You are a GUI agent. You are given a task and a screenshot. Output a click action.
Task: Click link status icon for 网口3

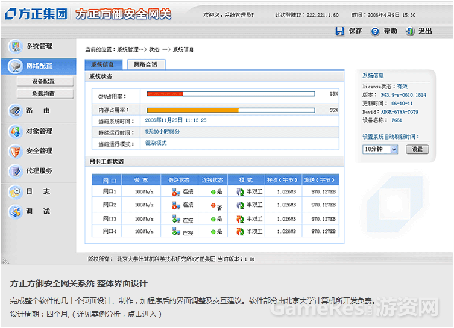coord(176,218)
